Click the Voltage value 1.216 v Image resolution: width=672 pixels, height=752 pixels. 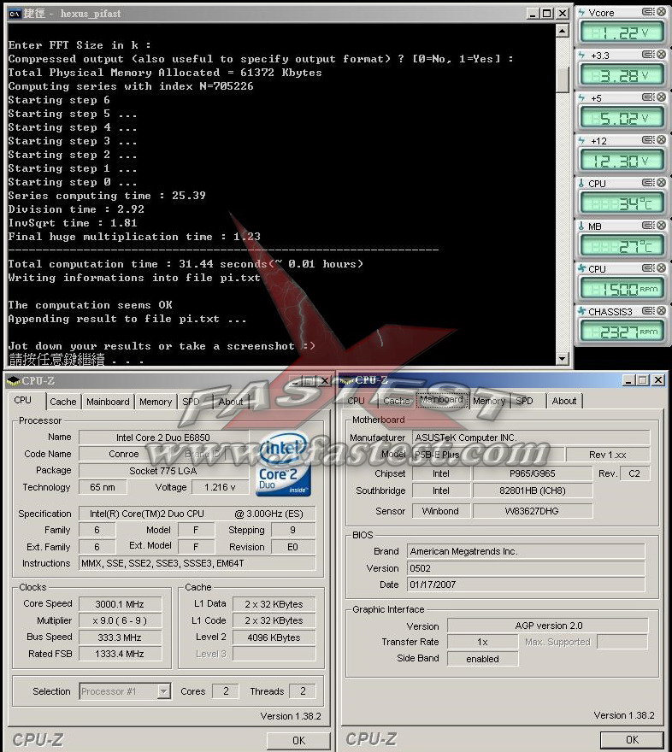[220, 487]
